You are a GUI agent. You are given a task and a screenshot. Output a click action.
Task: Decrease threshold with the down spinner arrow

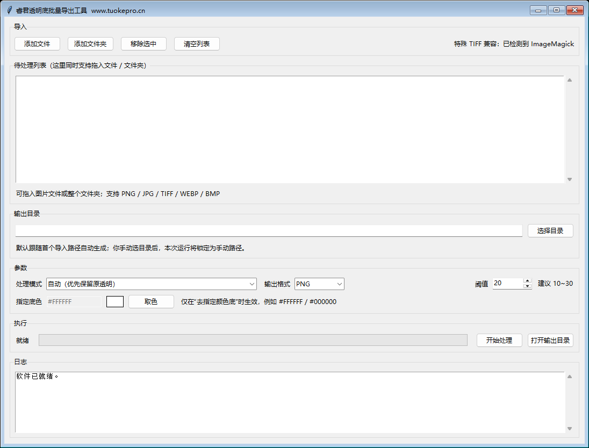(527, 286)
